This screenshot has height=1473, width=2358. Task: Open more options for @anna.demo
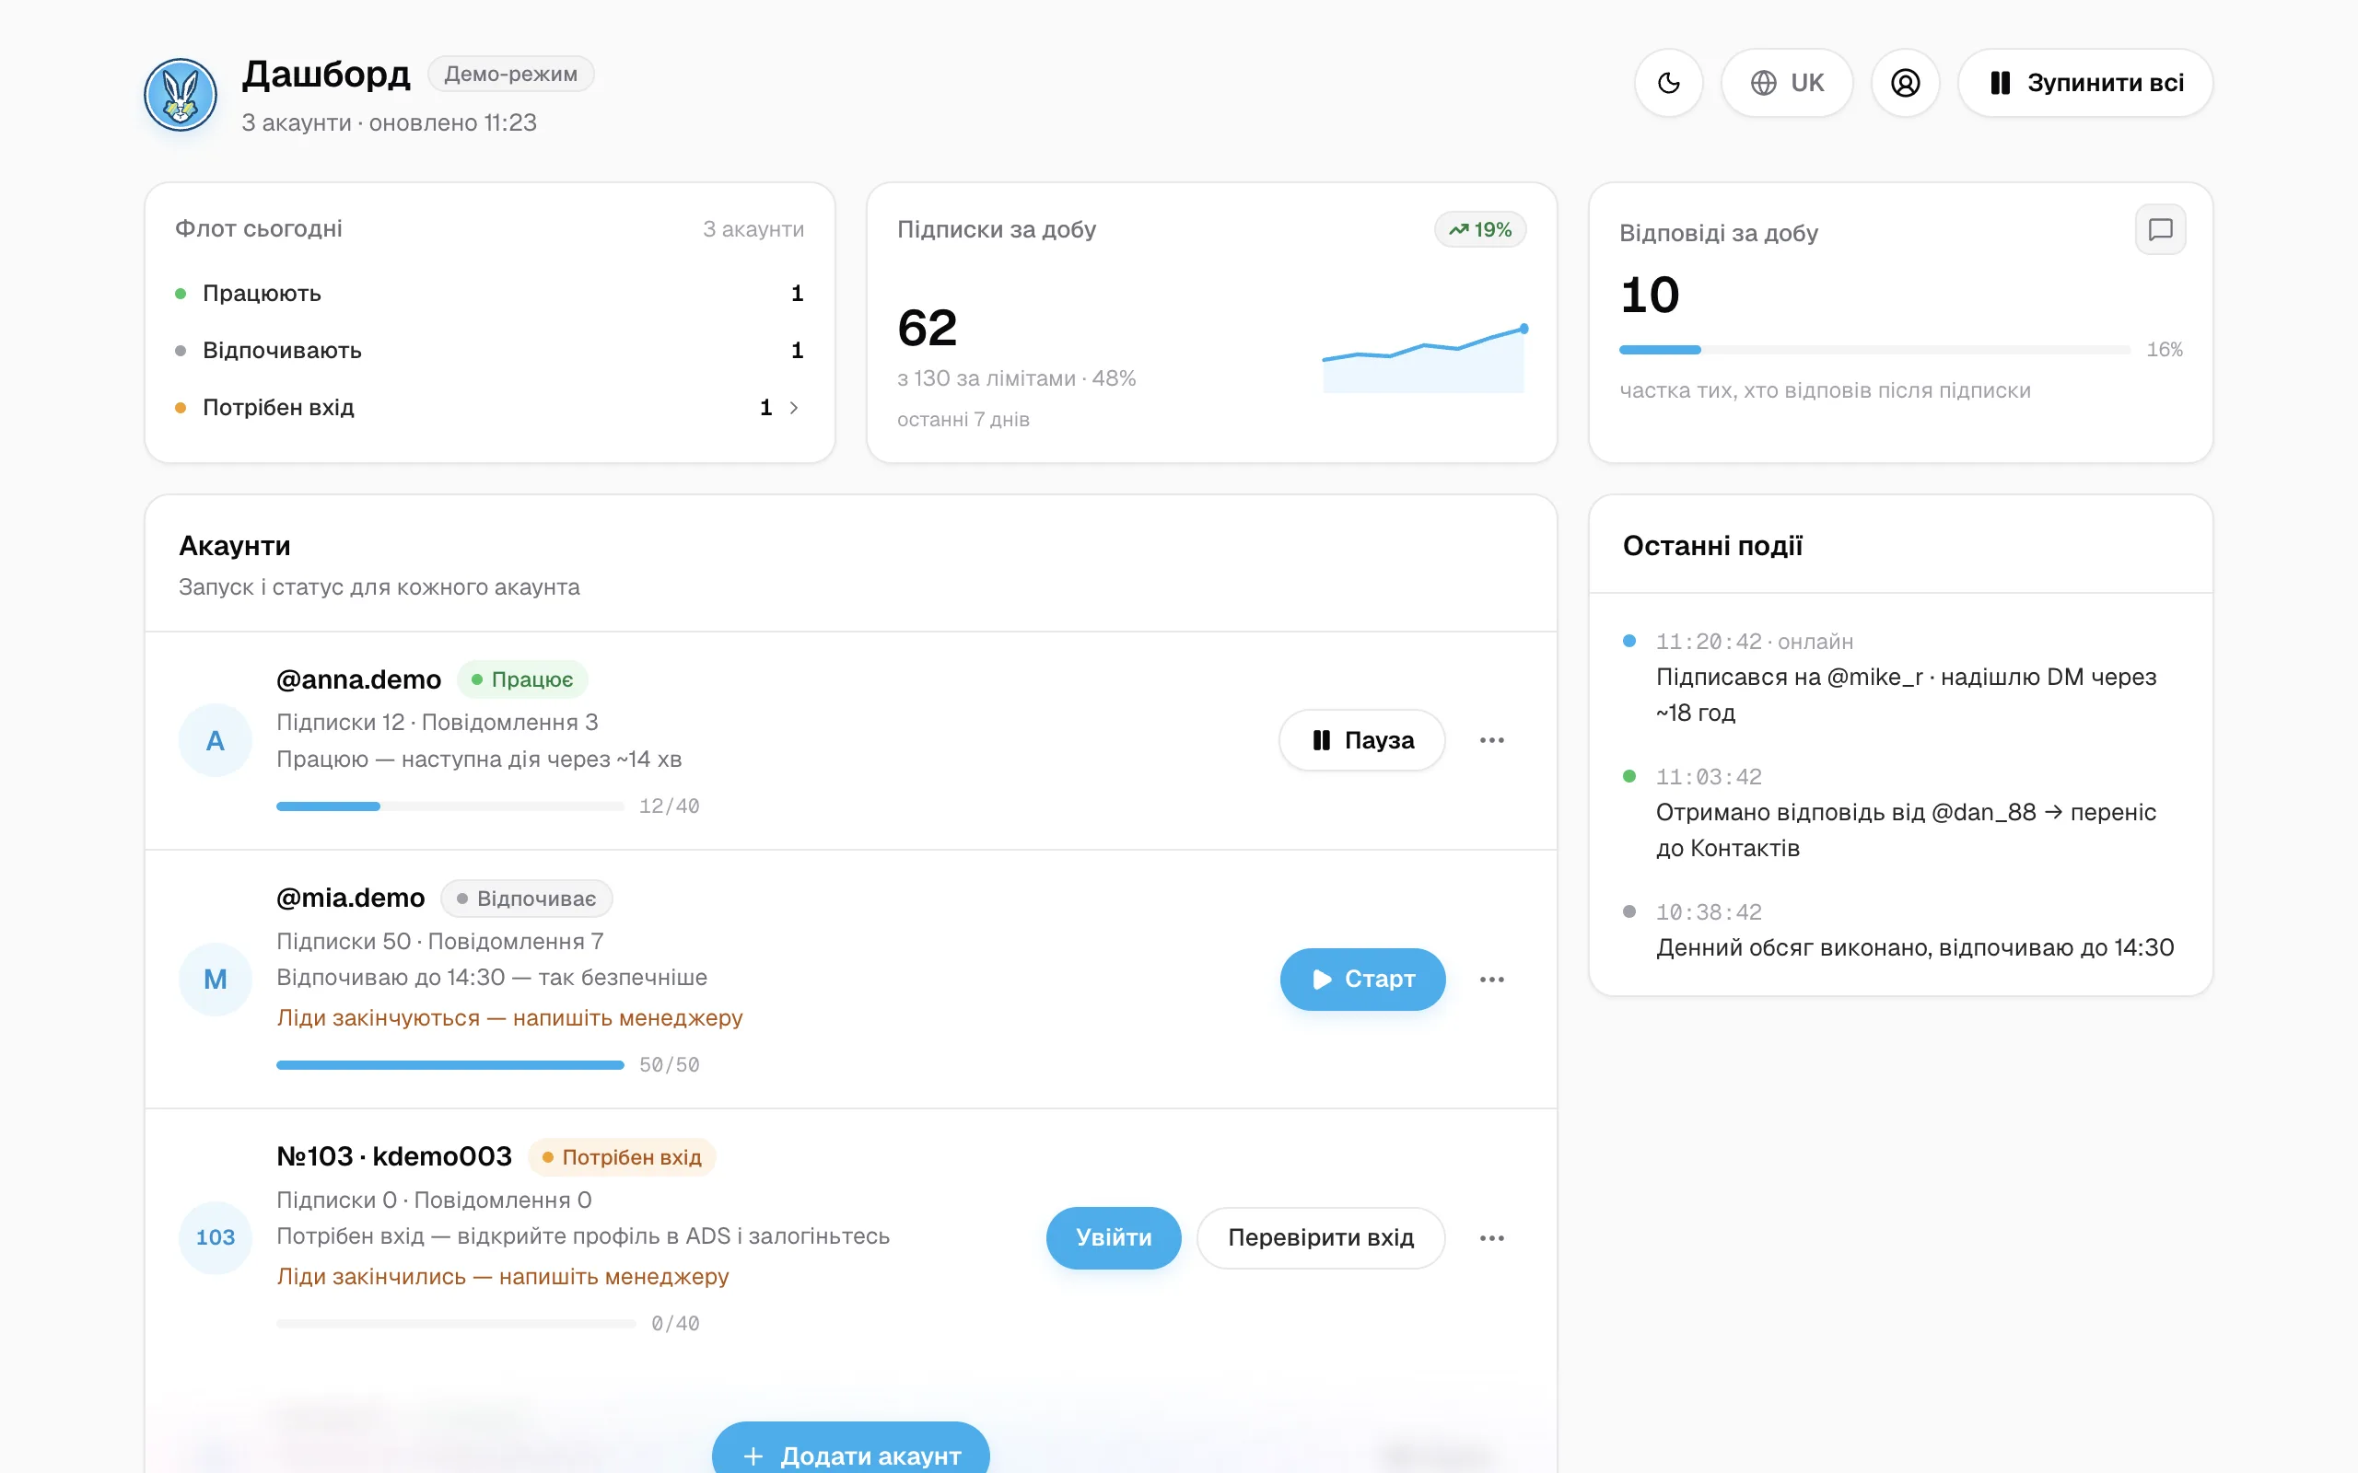1492,740
